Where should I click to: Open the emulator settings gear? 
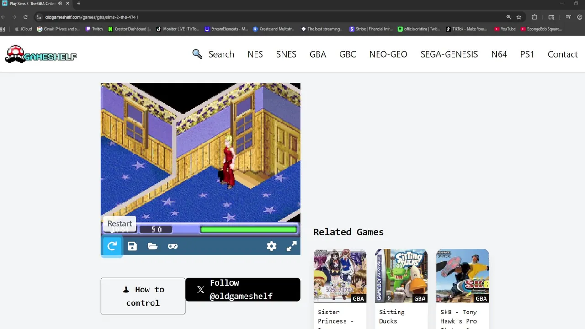pos(271,246)
